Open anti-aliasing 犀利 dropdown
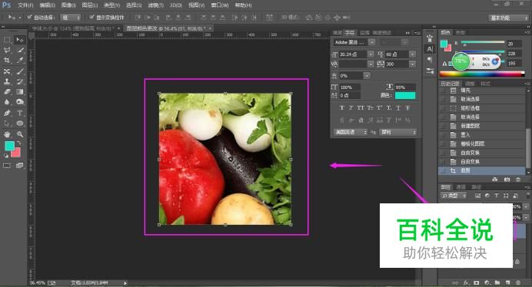This screenshot has width=532, height=287. (x=397, y=132)
